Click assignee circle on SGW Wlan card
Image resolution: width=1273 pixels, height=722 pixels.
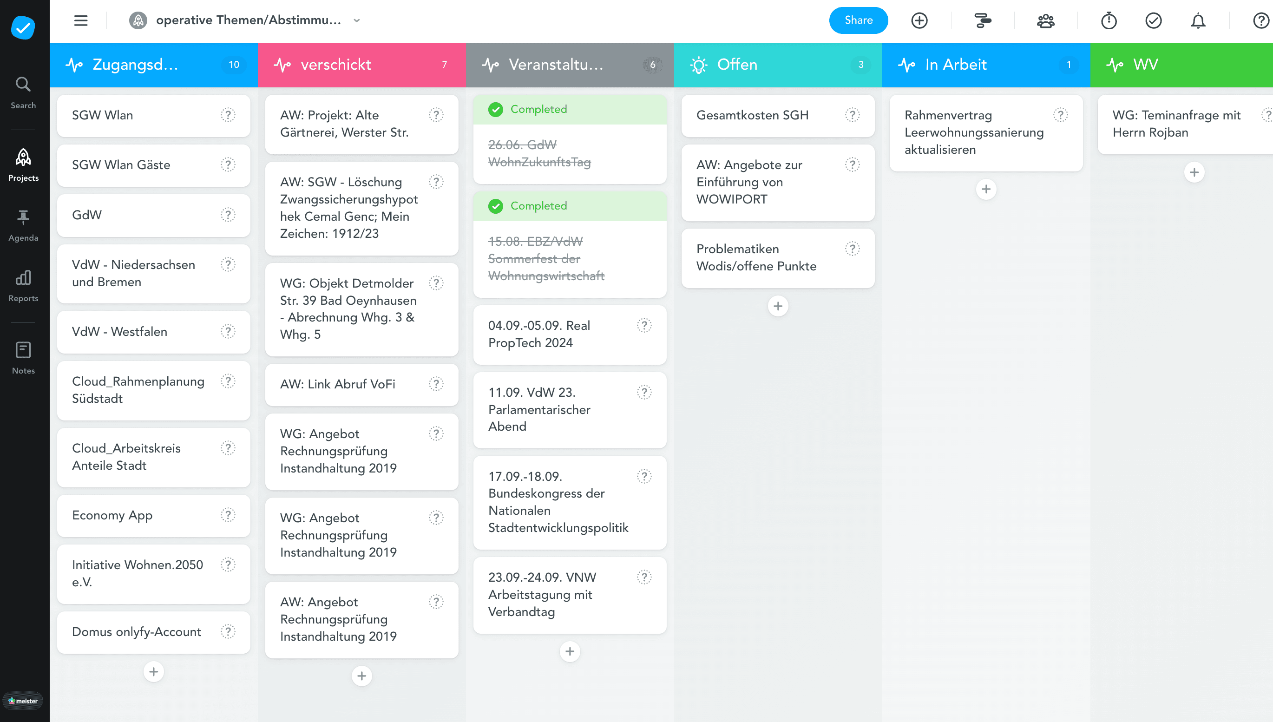228,115
